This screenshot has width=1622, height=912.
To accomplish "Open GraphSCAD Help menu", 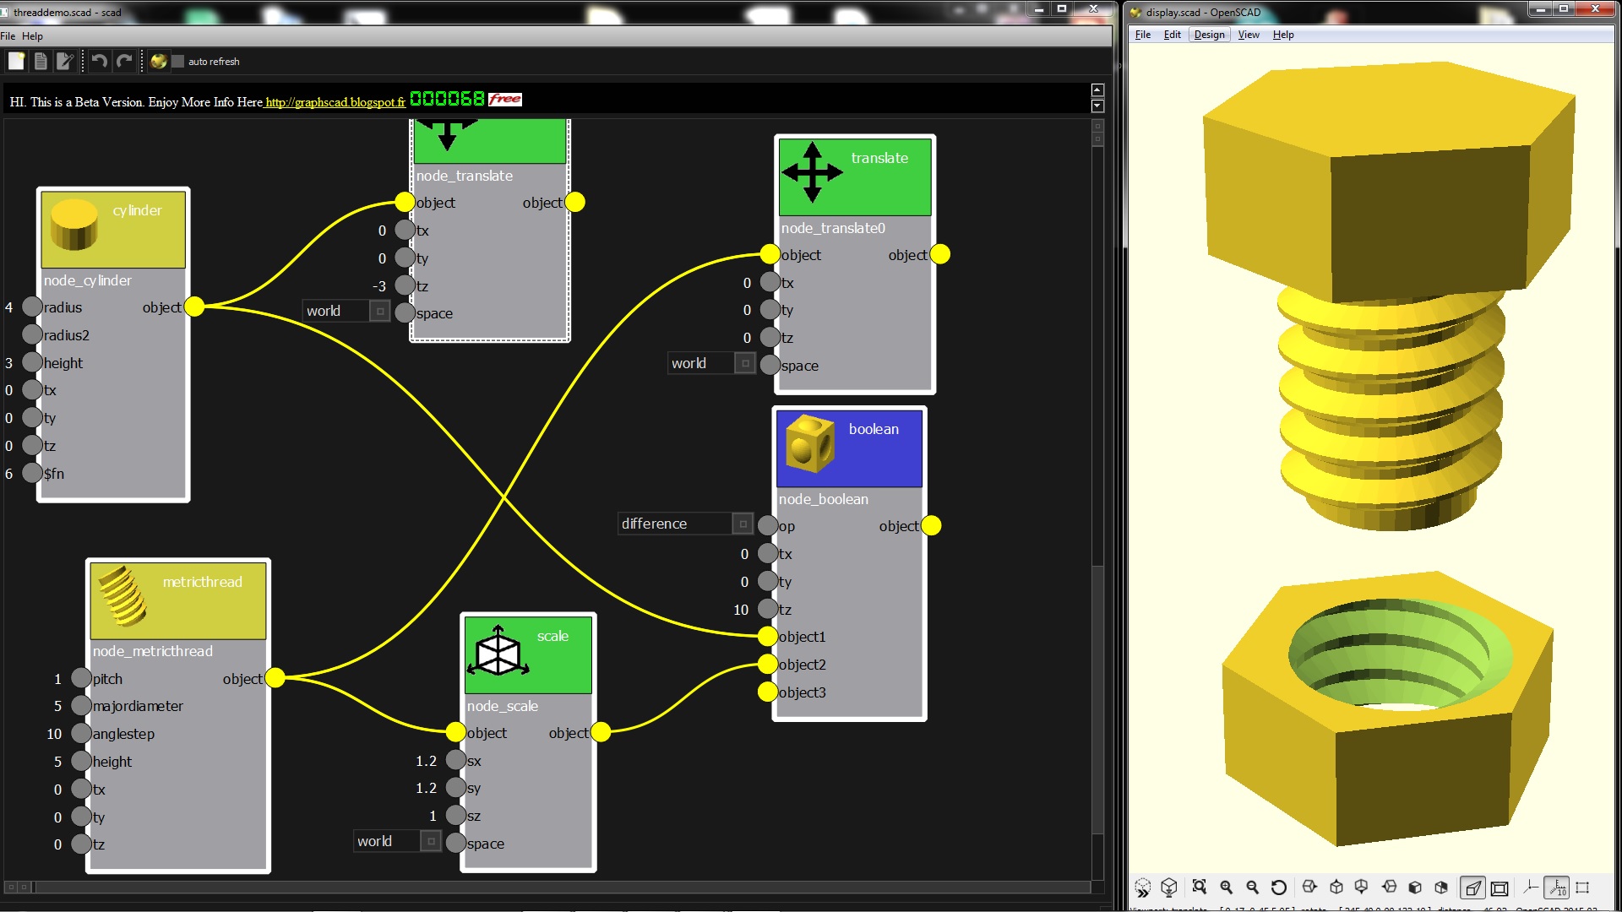I will pos(32,36).
